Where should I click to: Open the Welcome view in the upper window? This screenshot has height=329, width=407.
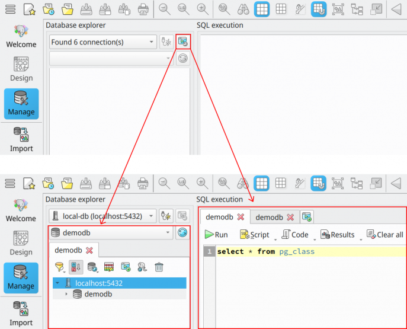click(21, 36)
